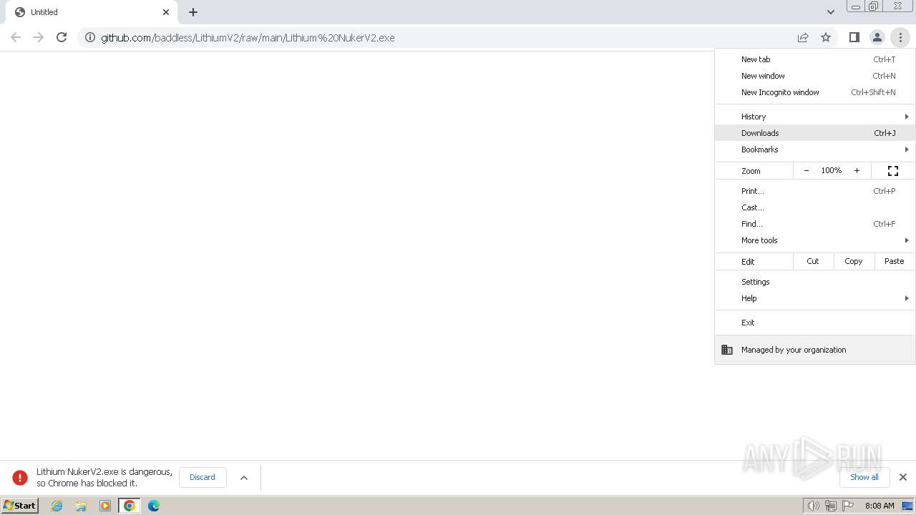Click Copy in the Edit row
916x515 pixels.
pos(854,261)
